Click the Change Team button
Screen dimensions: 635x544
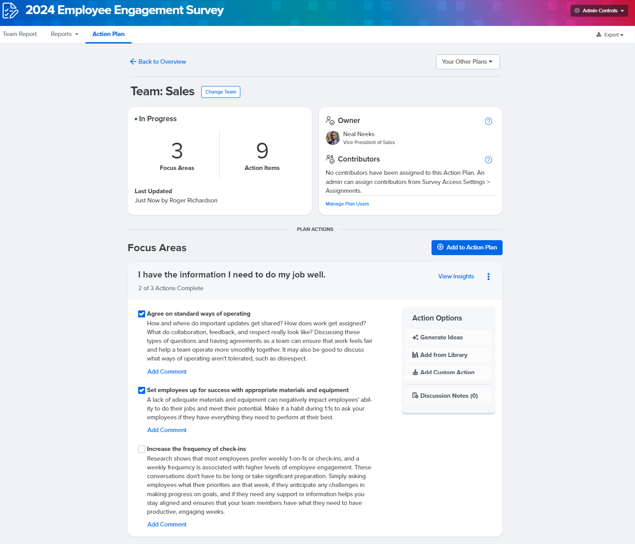click(x=221, y=92)
